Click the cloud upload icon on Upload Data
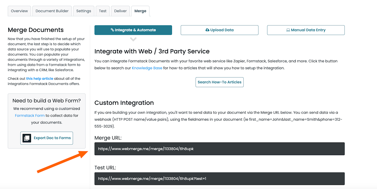 point(207,30)
